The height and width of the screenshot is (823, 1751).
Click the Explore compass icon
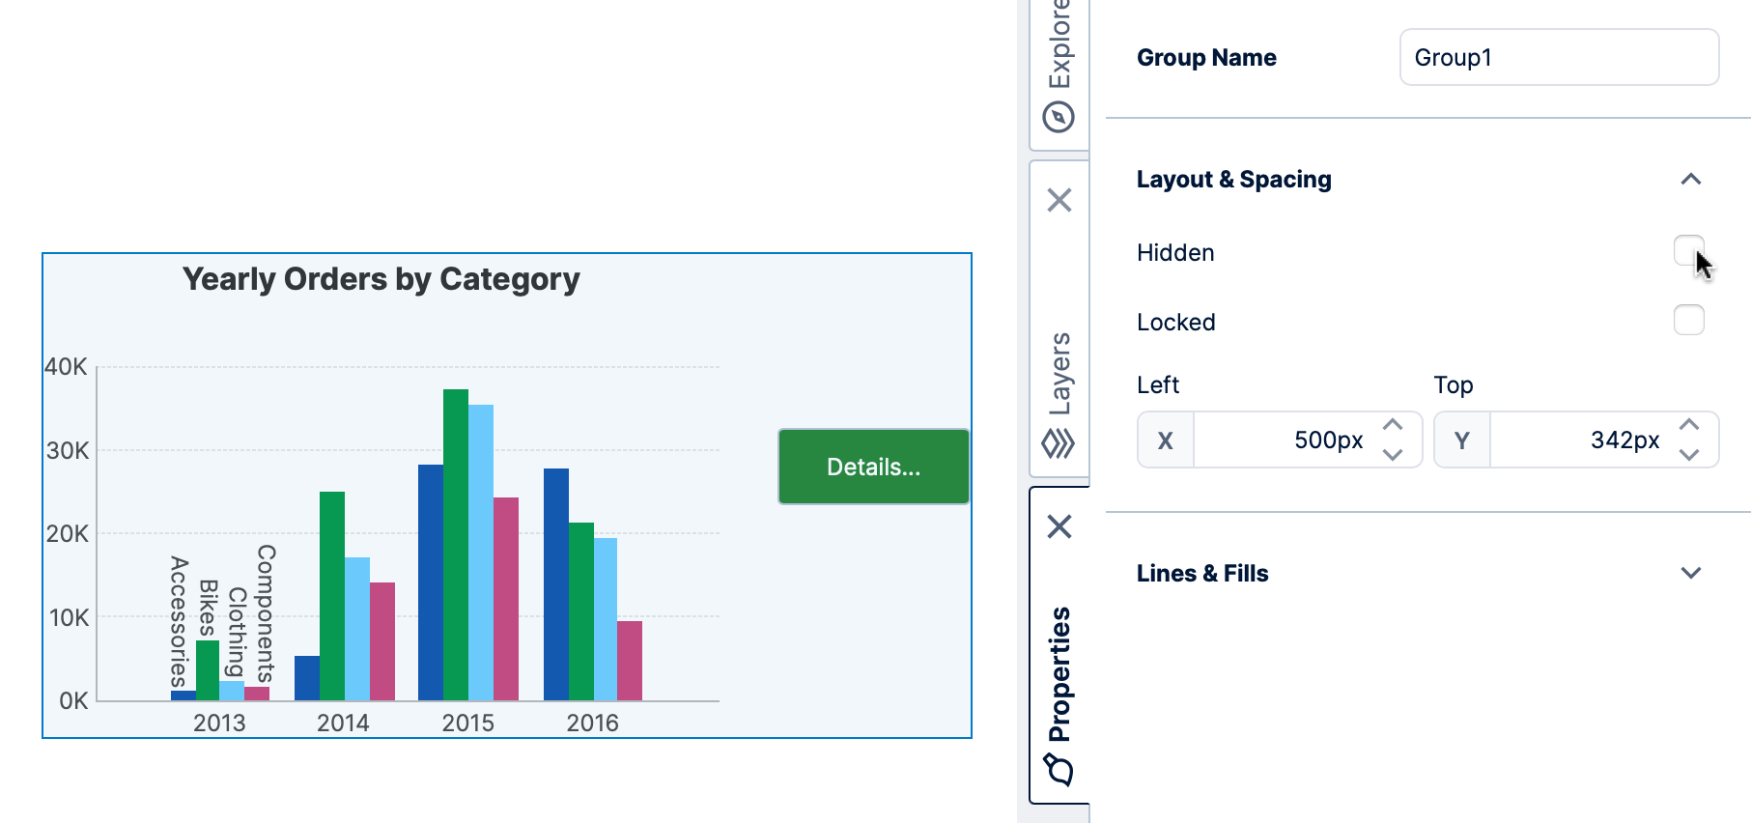click(1059, 118)
